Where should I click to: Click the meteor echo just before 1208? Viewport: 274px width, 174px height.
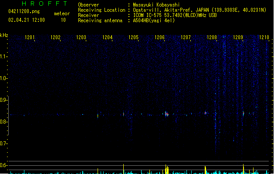click(206, 113)
